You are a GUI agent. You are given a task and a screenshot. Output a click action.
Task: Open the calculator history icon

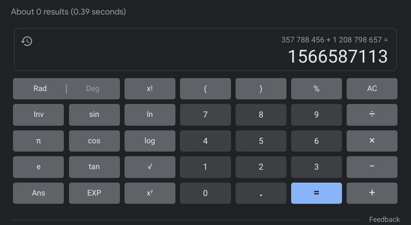[x=27, y=41]
